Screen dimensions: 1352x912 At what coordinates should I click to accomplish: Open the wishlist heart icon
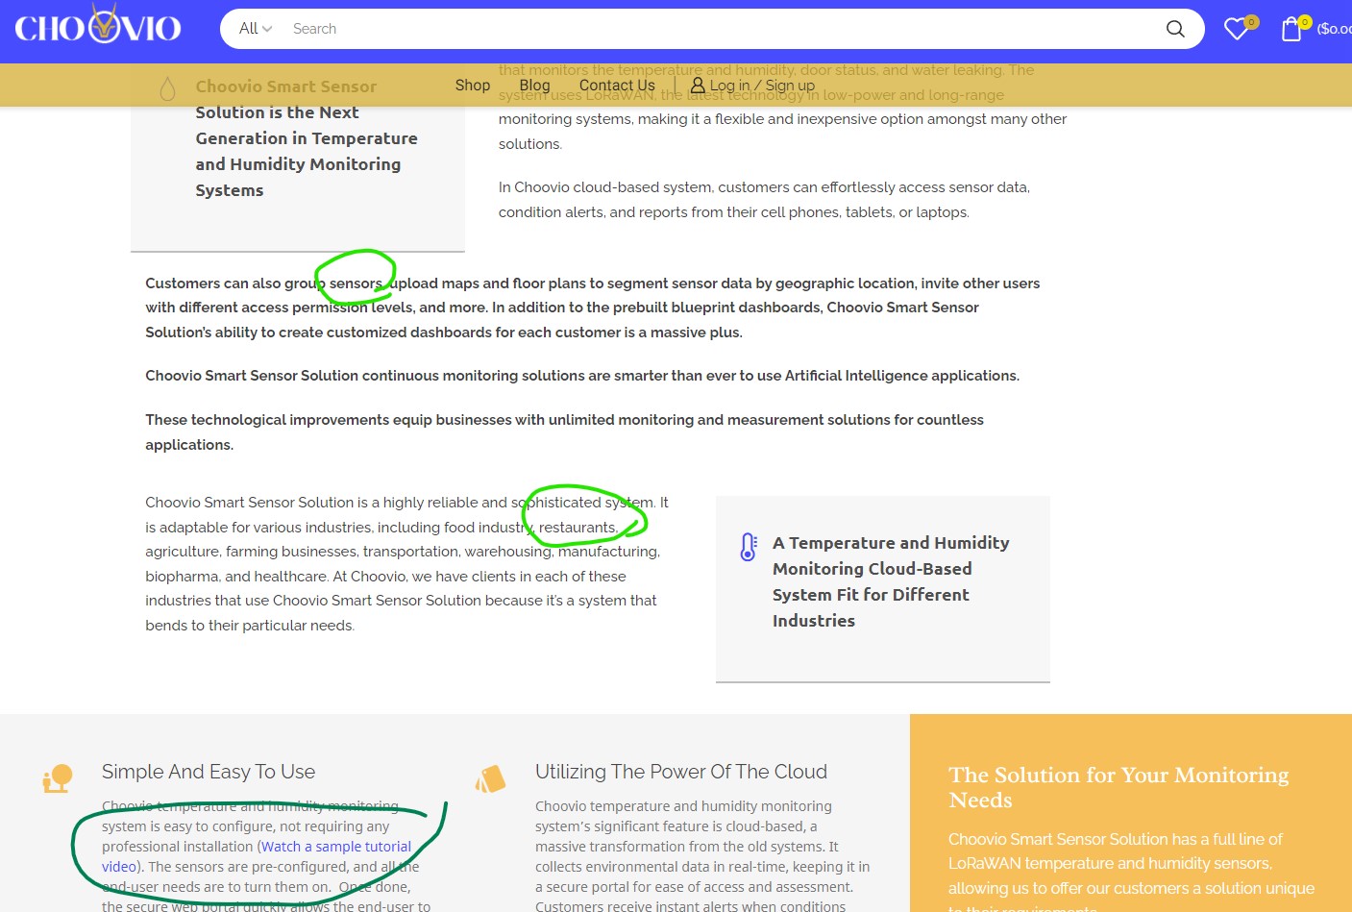[x=1235, y=29]
